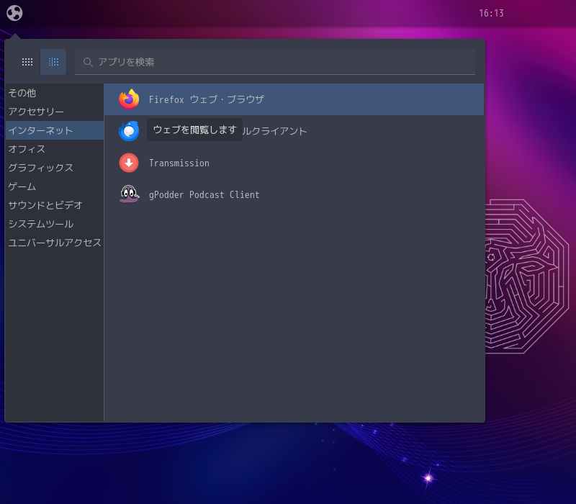The image size is (576, 504).
Task: Select the ゲーム category
Action: coord(55,186)
